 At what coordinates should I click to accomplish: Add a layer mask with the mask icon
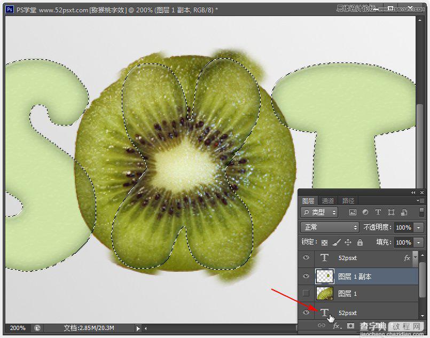350,326
